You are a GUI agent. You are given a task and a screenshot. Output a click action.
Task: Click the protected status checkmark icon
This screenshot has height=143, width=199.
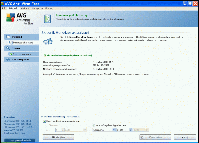pos(47,19)
